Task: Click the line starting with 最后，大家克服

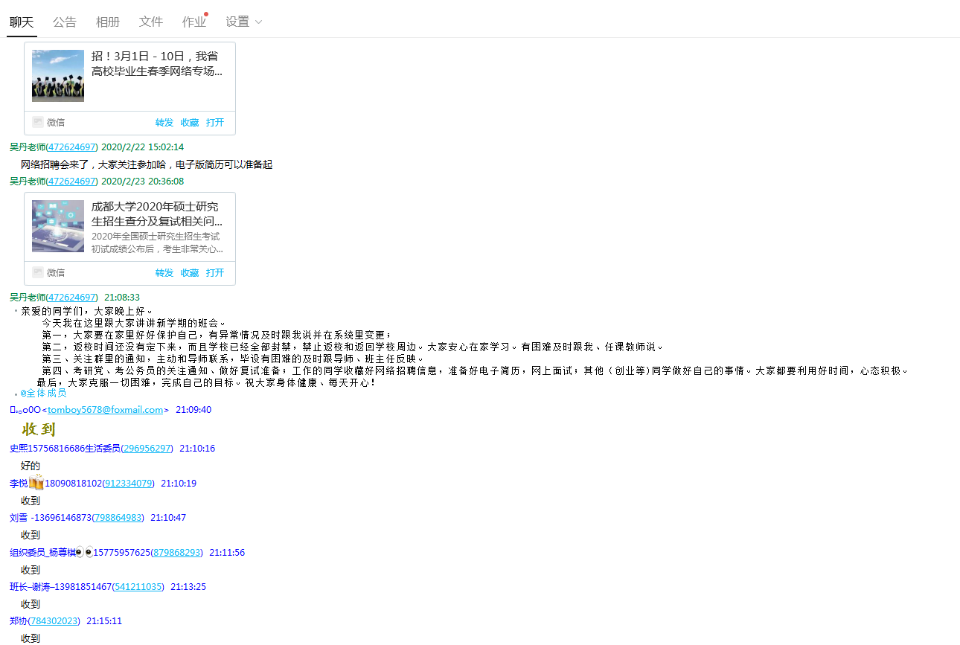Action: (x=208, y=382)
